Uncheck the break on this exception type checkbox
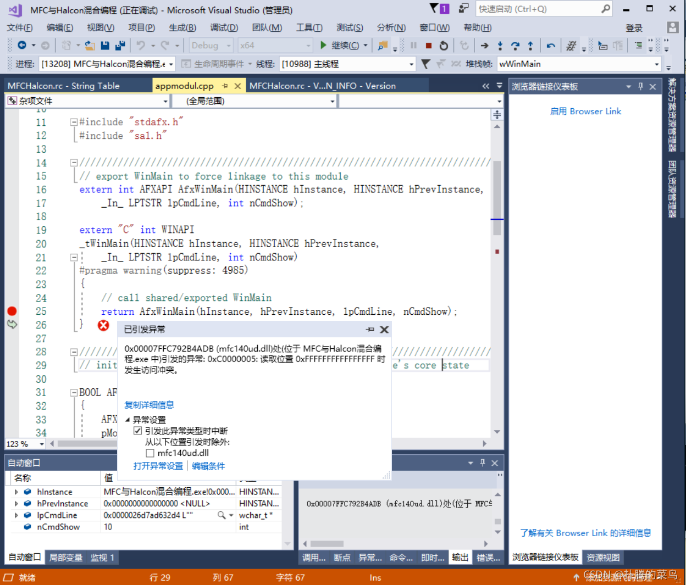The height and width of the screenshot is (585, 686). (138, 431)
